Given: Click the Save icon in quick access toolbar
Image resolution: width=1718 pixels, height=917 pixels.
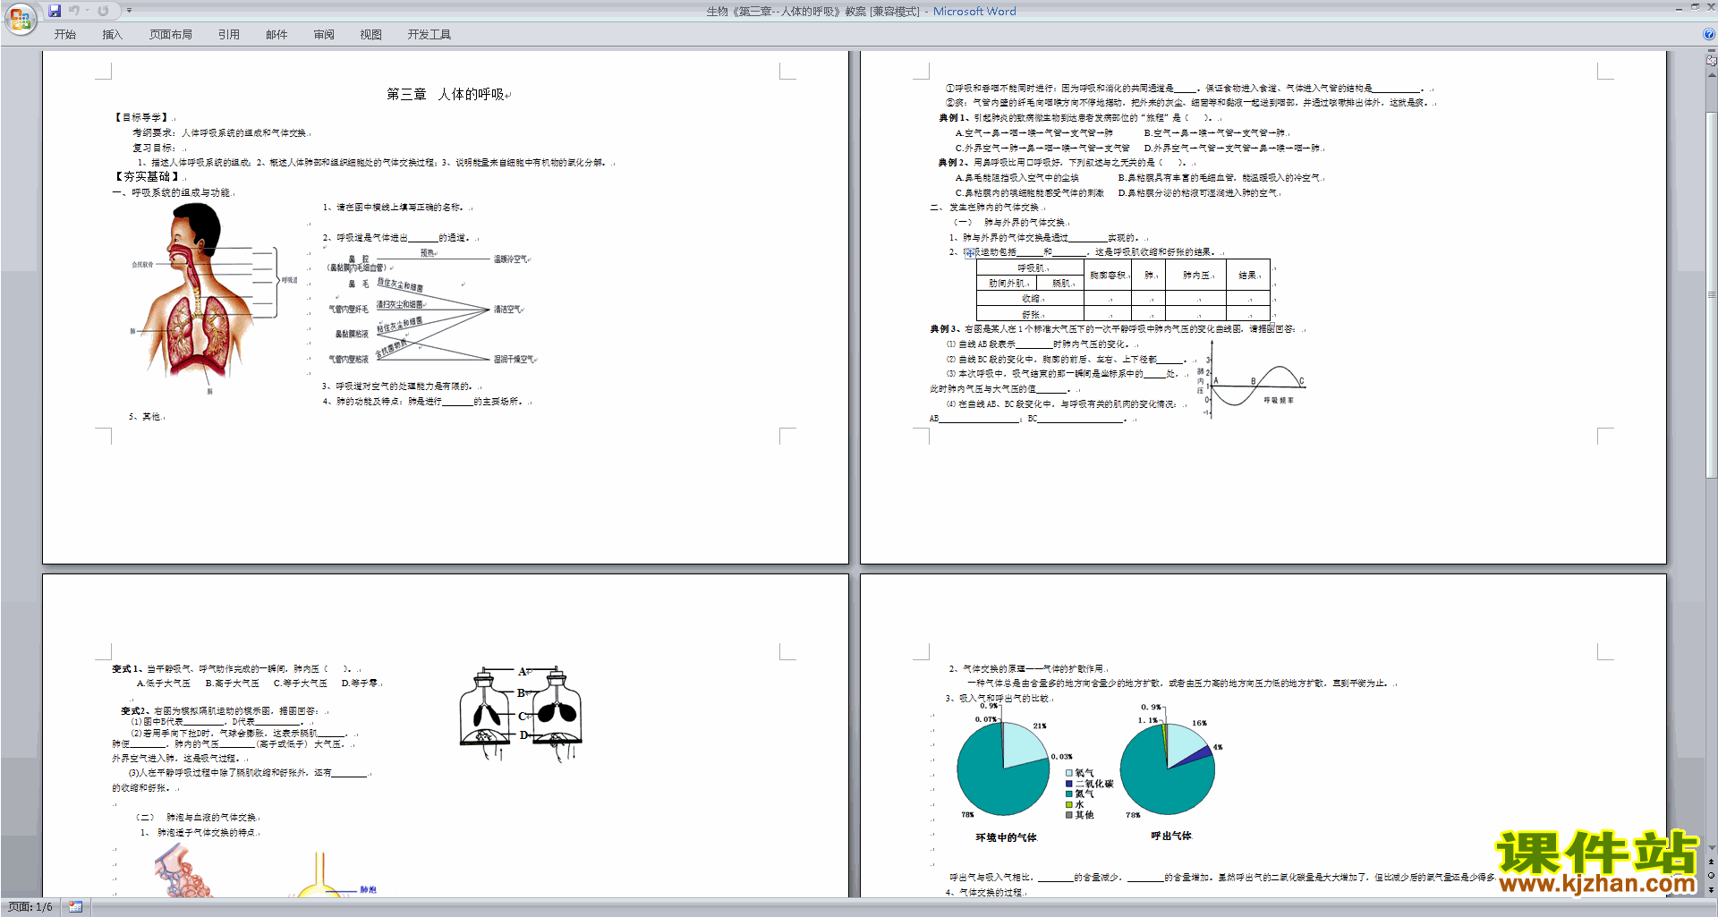Looking at the screenshot, I should pyautogui.click(x=55, y=11).
